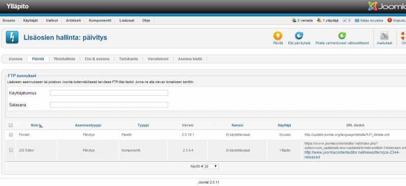Open the Lisäosat menu
Image resolution: width=406 pixels, height=186 pixels.
click(x=127, y=20)
